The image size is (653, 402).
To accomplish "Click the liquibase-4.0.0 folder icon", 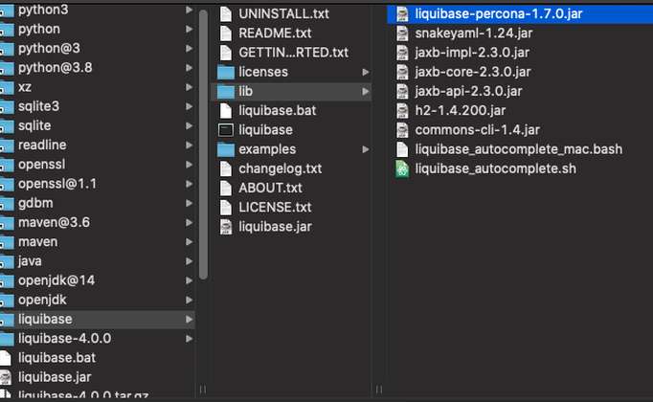I will (7, 338).
